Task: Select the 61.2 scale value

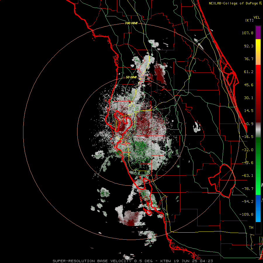Action: [249, 72]
